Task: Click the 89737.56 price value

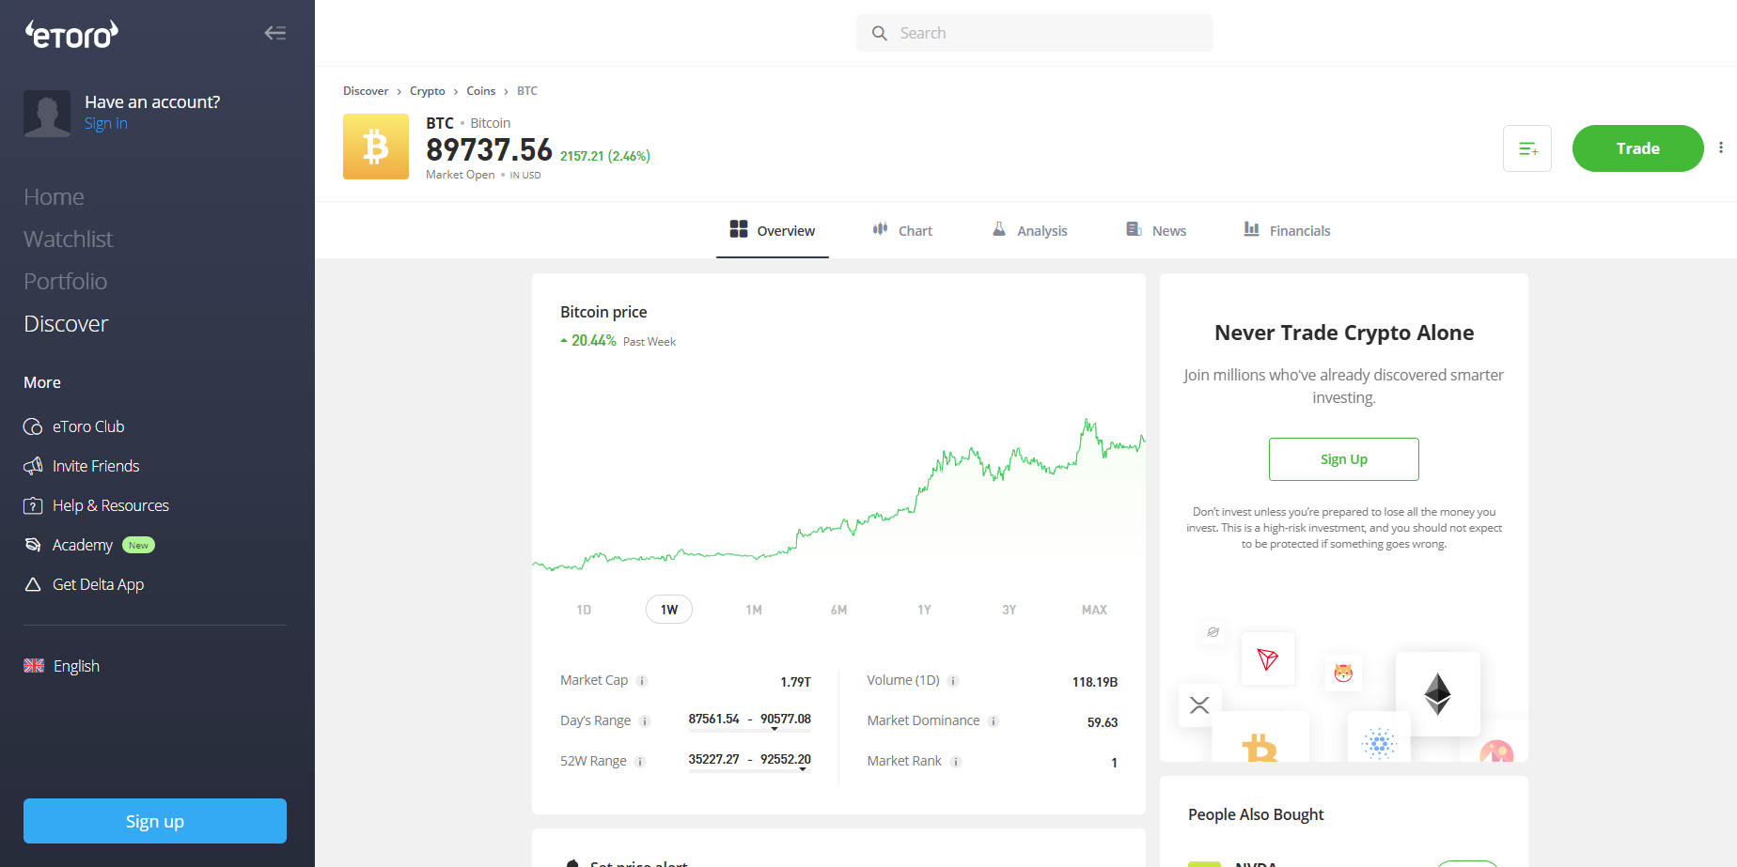Action: [489, 149]
